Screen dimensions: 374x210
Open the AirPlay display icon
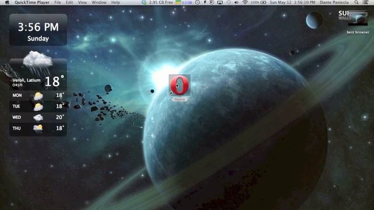pos(220,2)
